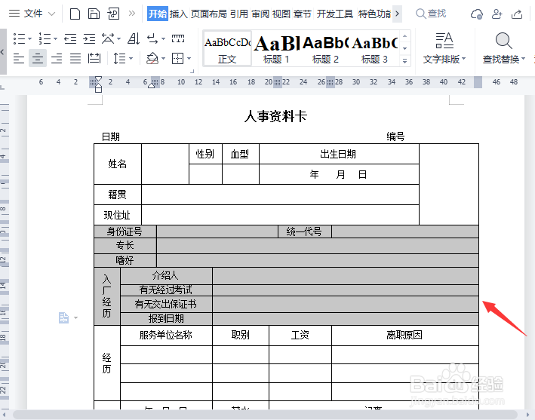The width and height of the screenshot is (535, 420).
Task: Apply 标题 1 style
Action: click(276, 48)
